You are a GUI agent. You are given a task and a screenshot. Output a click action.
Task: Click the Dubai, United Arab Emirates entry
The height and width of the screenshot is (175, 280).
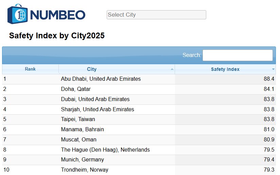click(95, 99)
